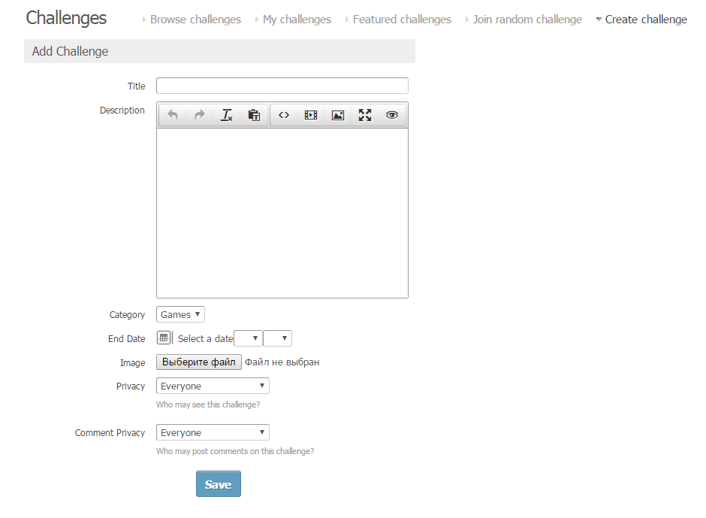
Task: Select Join random challenge
Action: 527,20
